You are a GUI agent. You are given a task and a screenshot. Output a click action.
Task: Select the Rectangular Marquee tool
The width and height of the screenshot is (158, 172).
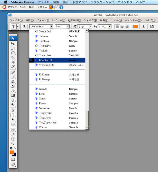pyautogui.click(x=13, y=48)
